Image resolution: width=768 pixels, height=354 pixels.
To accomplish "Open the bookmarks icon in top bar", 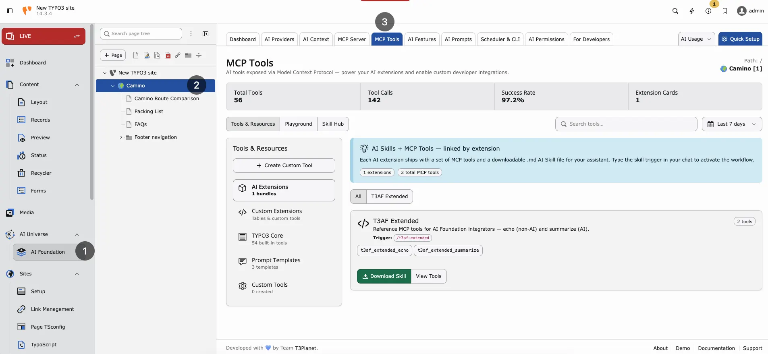I will (x=725, y=11).
